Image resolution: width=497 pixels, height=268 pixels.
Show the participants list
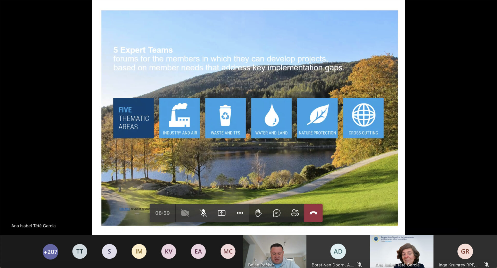pyautogui.click(x=295, y=213)
